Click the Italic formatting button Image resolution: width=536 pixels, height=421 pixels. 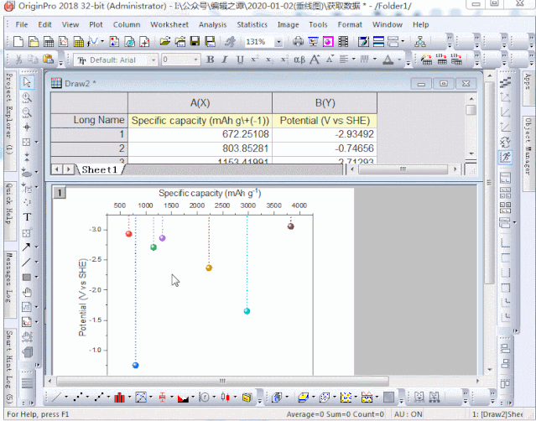pyautogui.click(x=225, y=60)
